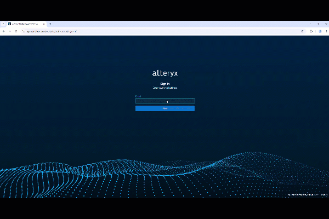Click the blue Next button

tap(165, 108)
